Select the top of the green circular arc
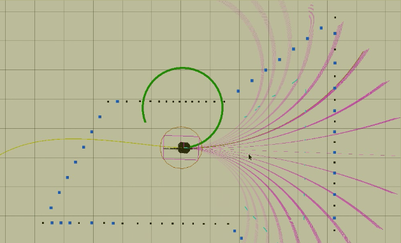The height and width of the screenshot is (243, 401). point(182,68)
